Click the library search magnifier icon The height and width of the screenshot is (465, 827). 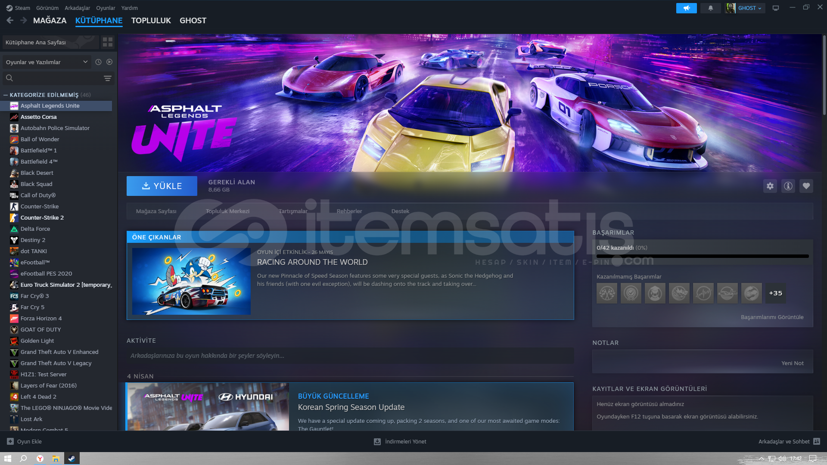click(9, 78)
